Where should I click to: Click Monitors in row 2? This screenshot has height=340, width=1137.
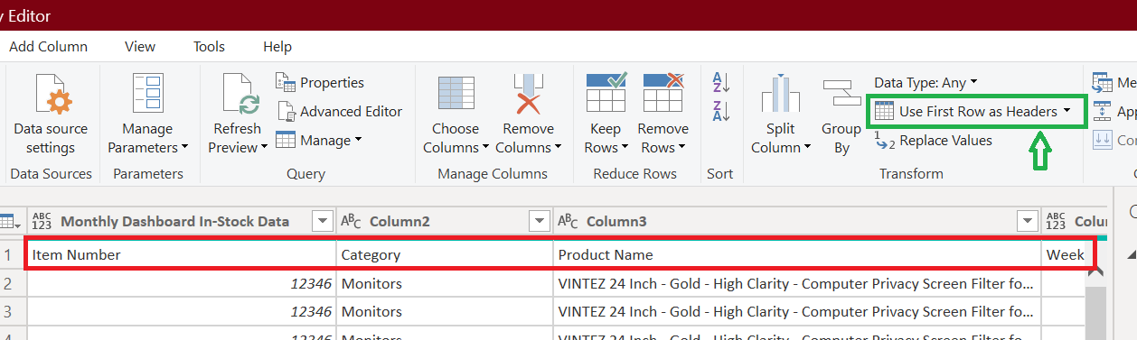(x=444, y=284)
